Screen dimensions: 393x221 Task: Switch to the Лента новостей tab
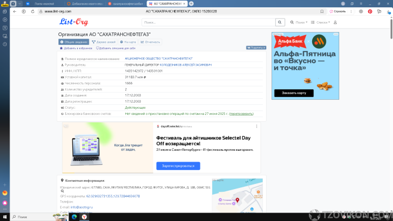point(44,4)
